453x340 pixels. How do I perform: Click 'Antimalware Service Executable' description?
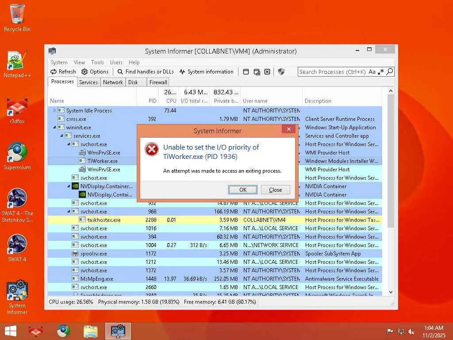tap(342, 279)
